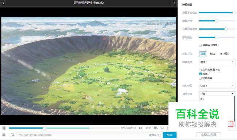Enable the 防挡字幕 checkbox

tap(200, 78)
